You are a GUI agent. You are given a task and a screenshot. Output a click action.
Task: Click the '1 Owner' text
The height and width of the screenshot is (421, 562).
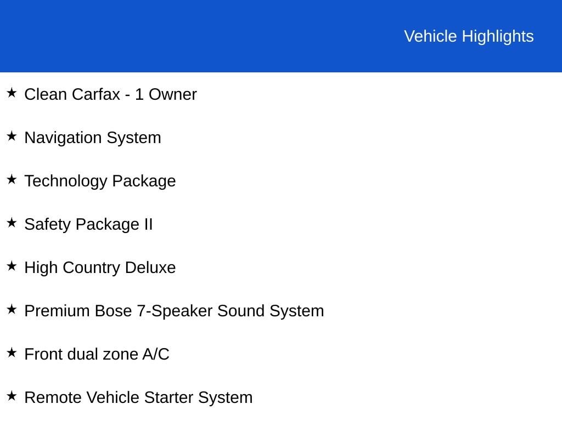tap(166, 94)
